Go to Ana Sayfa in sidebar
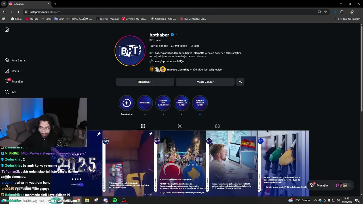363x204 pixels. (15, 60)
